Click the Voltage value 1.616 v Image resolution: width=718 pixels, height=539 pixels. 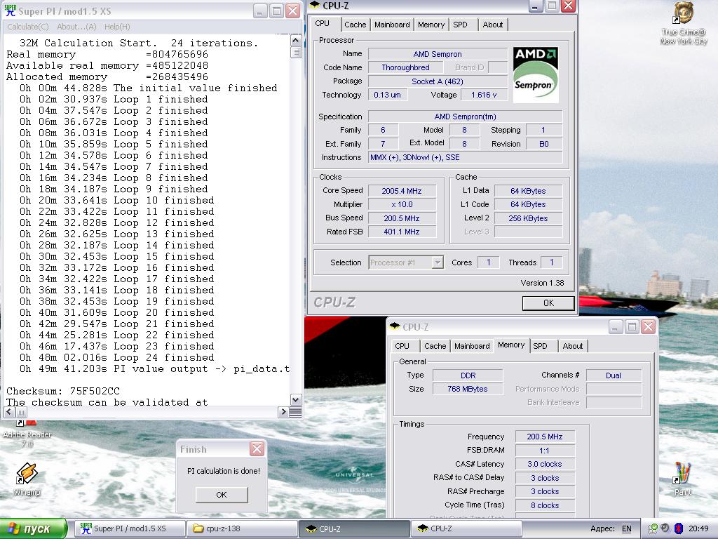[x=484, y=95]
